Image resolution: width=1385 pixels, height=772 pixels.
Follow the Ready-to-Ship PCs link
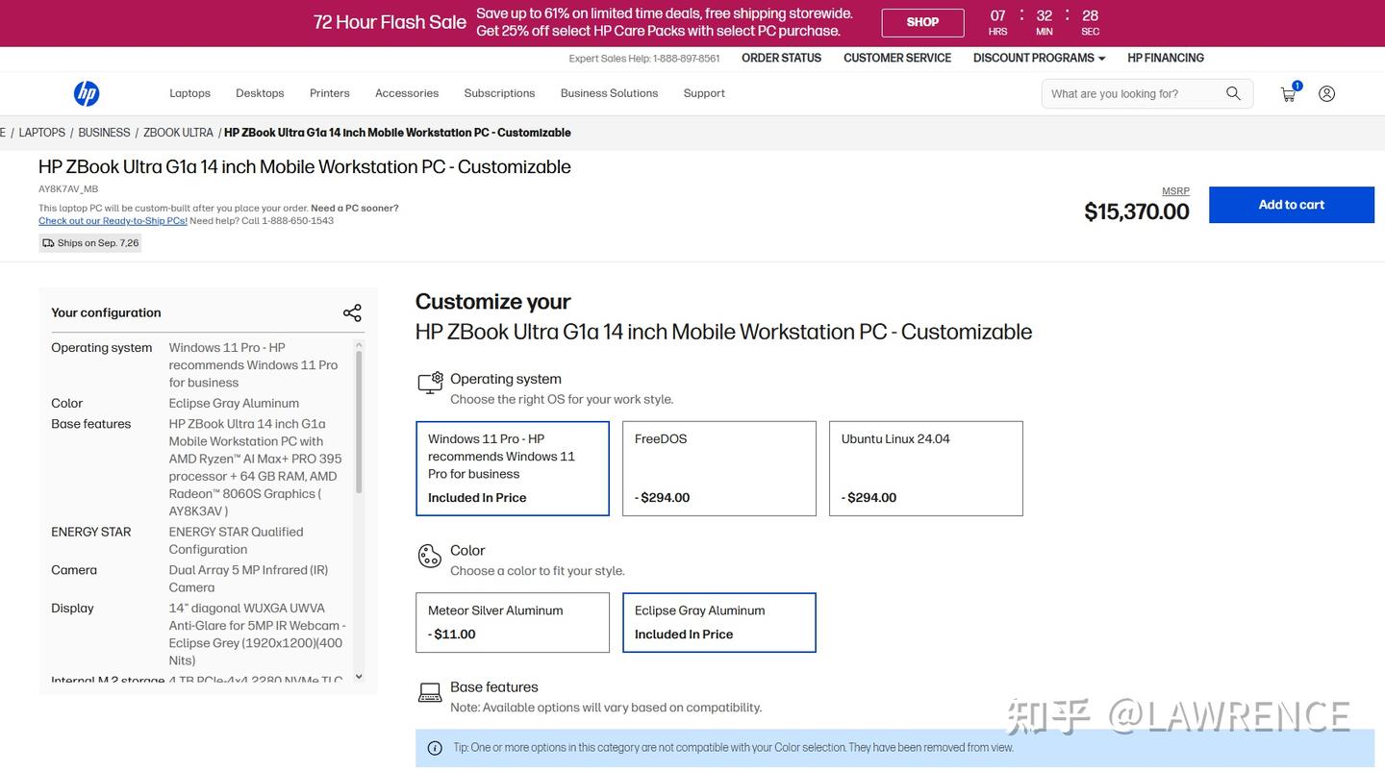pos(113,221)
